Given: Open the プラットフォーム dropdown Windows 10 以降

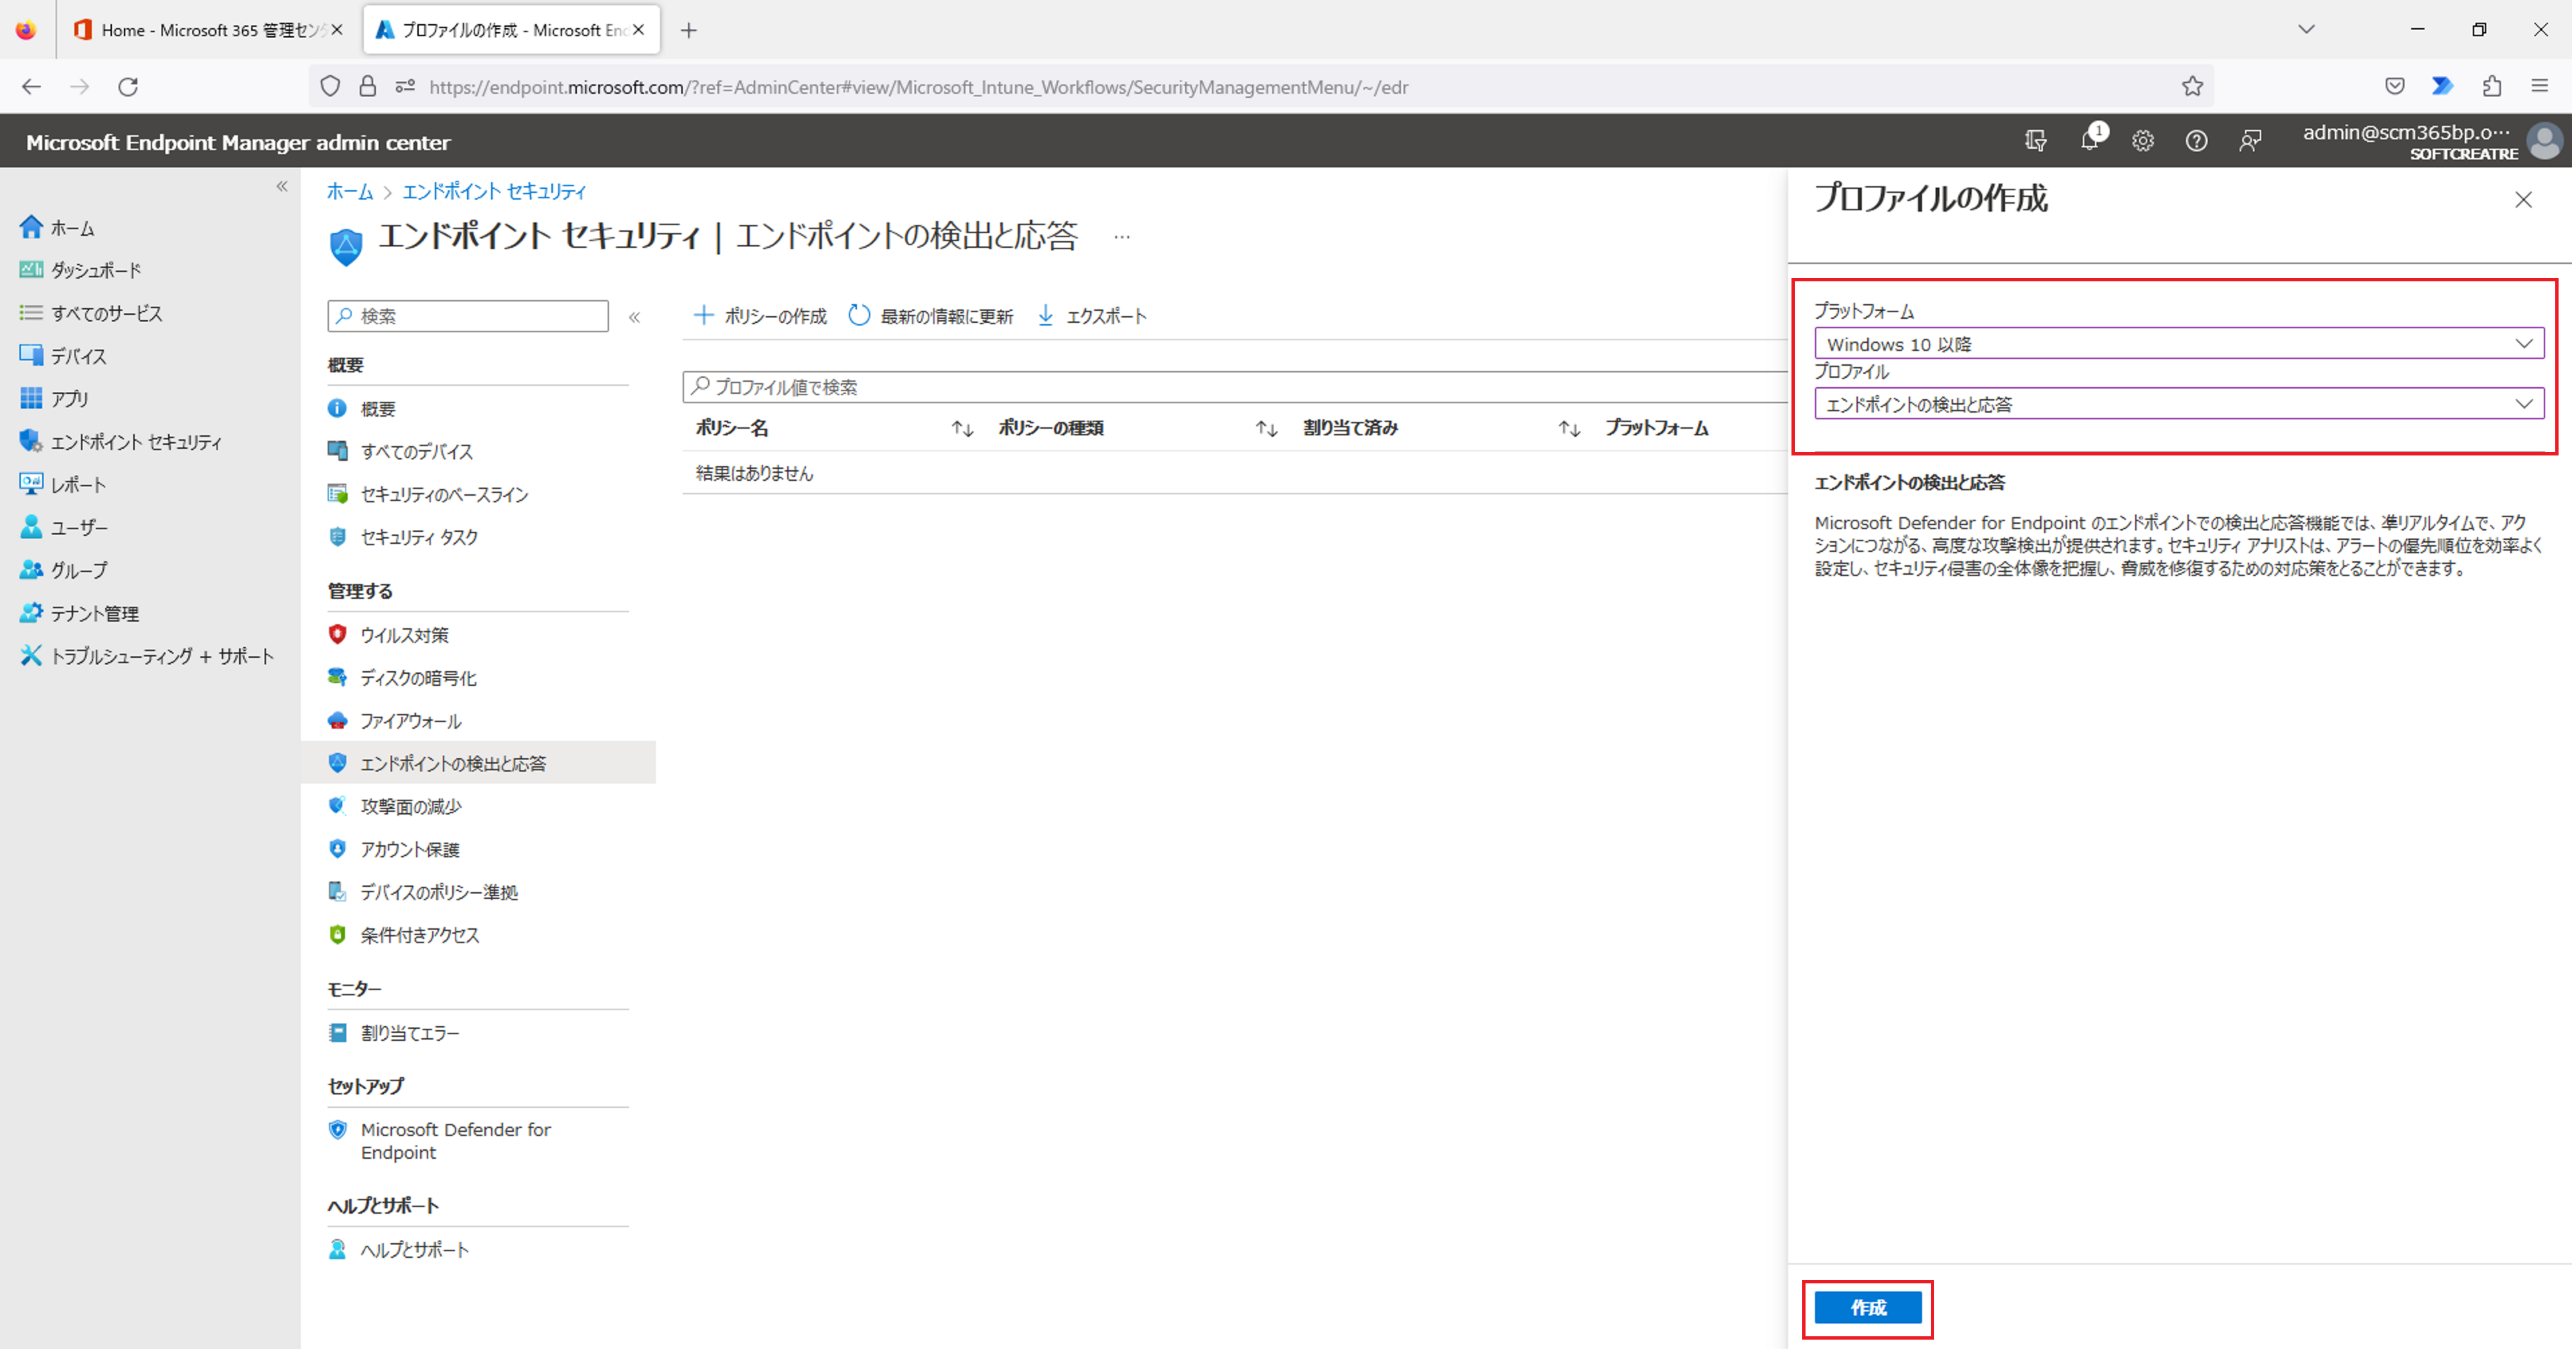Looking at the screenshot, I should 2179,344.
